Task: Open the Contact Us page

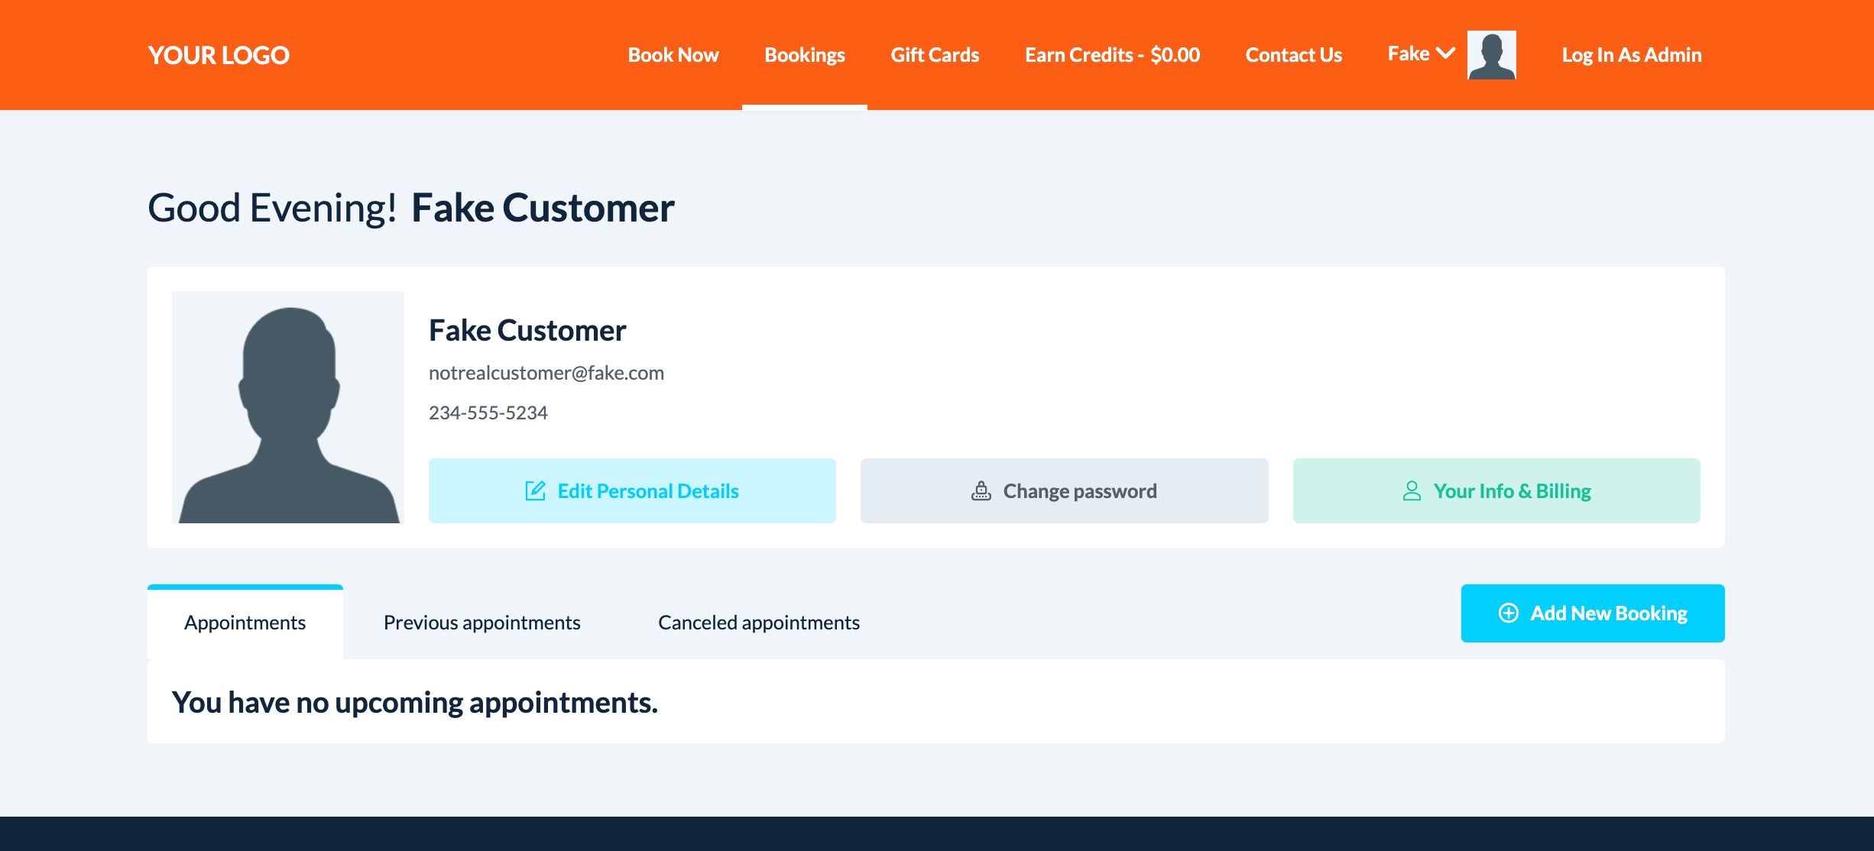Action: click(1293, 55)
